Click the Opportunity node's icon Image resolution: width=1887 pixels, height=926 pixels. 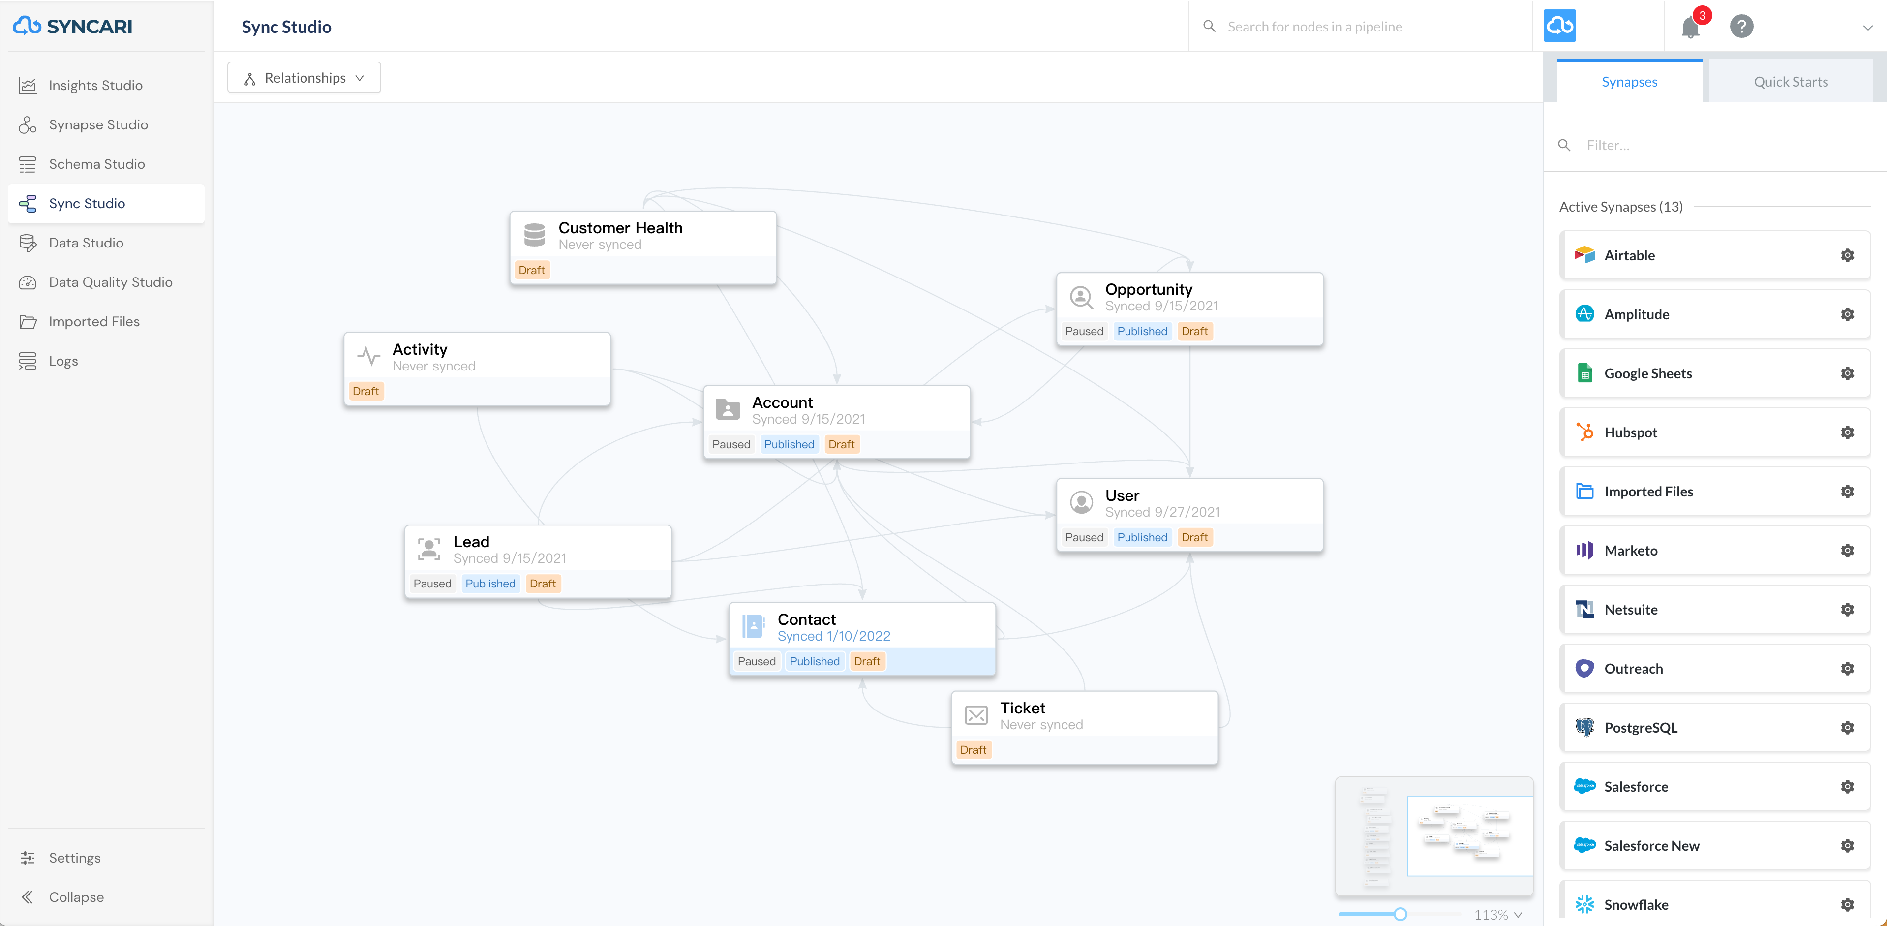pyautogui.click(x=1081, y=297)
